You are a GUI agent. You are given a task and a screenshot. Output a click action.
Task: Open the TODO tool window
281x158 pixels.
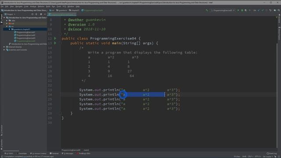pyautogui.click(x=9, y=154)
